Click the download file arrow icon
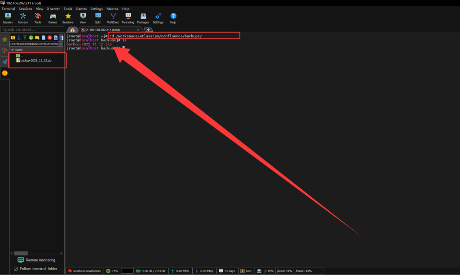 pyautogui.click(x=19, y=37)
